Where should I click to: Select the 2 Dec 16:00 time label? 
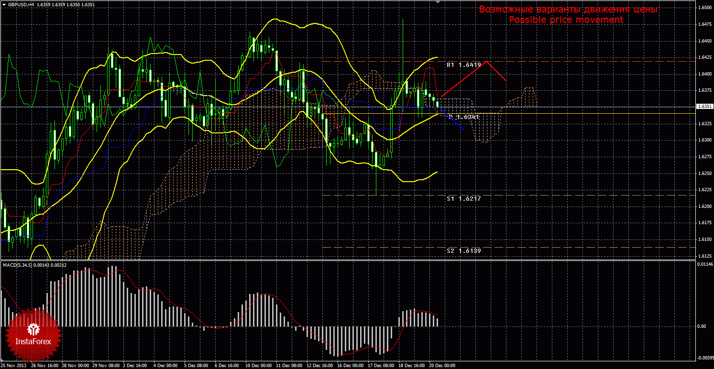[x=135, y=366]
